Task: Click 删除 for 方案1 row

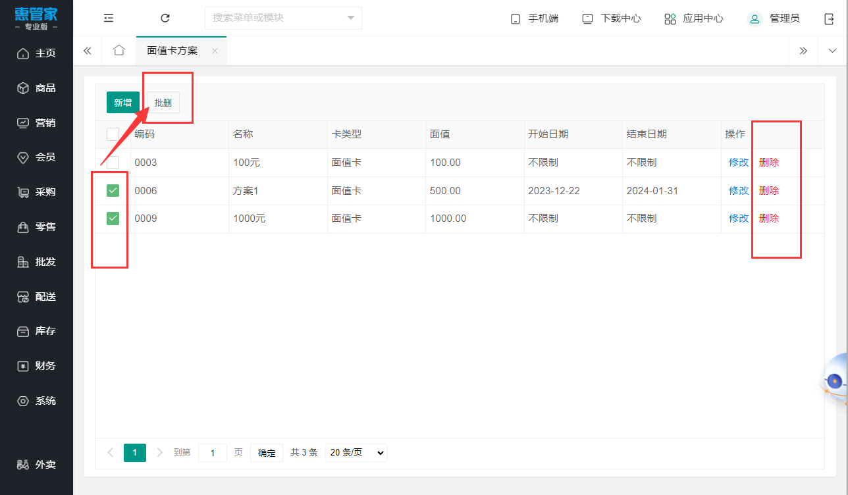Action: [x=769, y=191]
